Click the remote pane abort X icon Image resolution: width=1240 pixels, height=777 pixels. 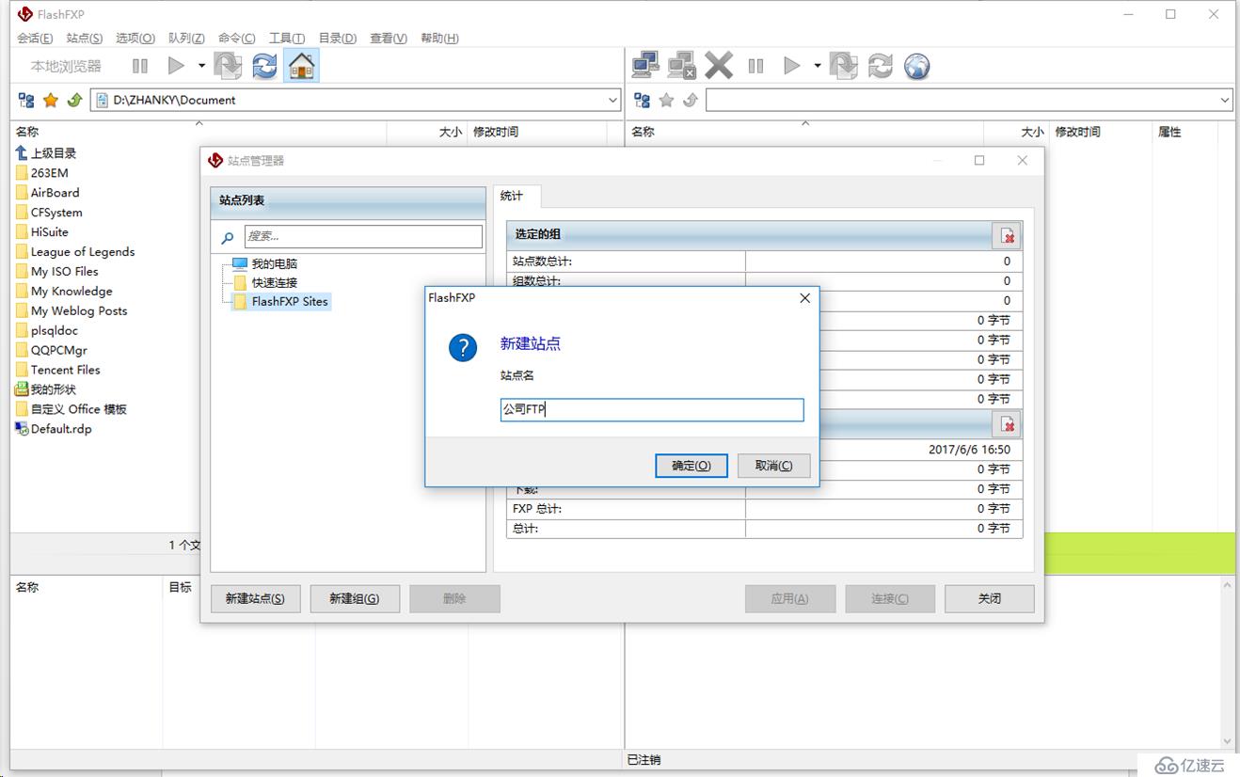pos(719,66)
